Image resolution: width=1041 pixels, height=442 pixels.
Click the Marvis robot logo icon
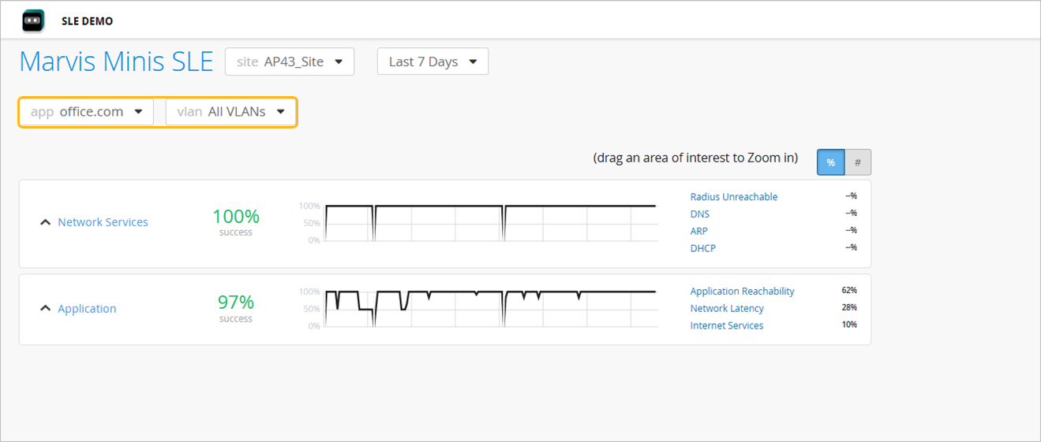[33, 20]
